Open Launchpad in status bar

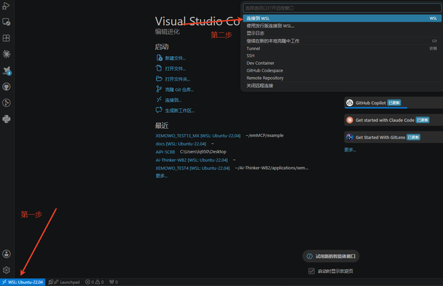(64, 282)
